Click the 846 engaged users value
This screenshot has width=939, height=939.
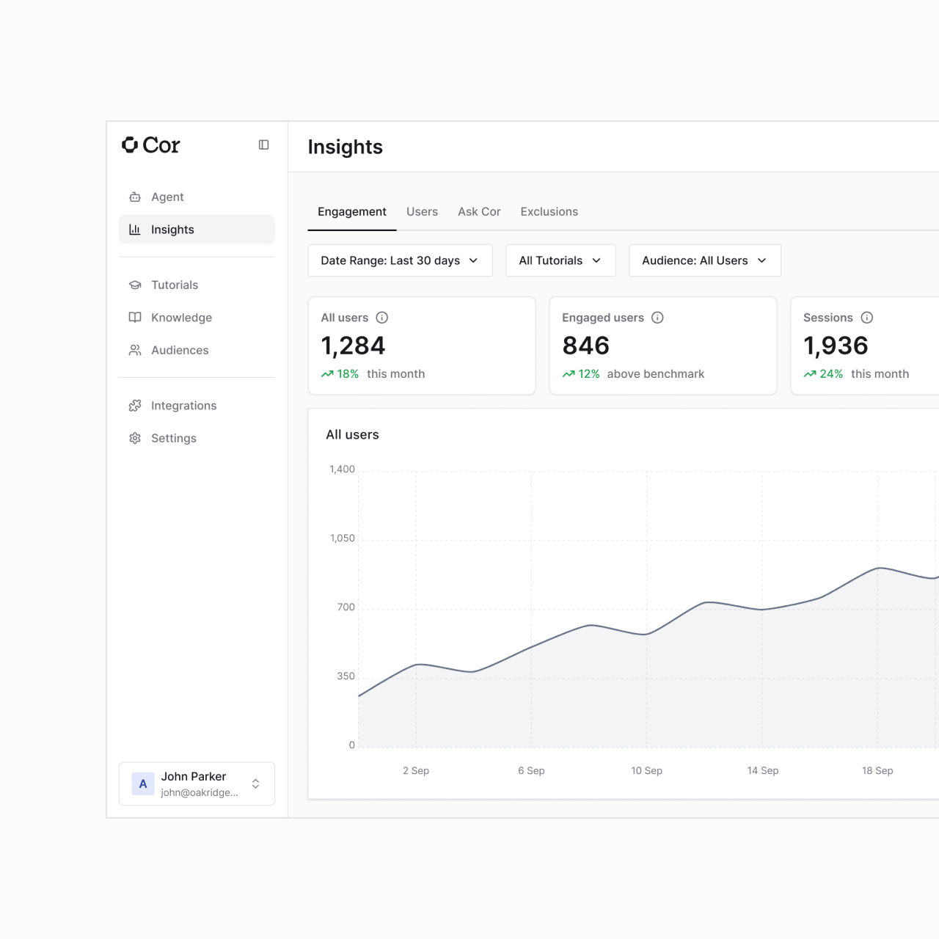tap(586, 346)
